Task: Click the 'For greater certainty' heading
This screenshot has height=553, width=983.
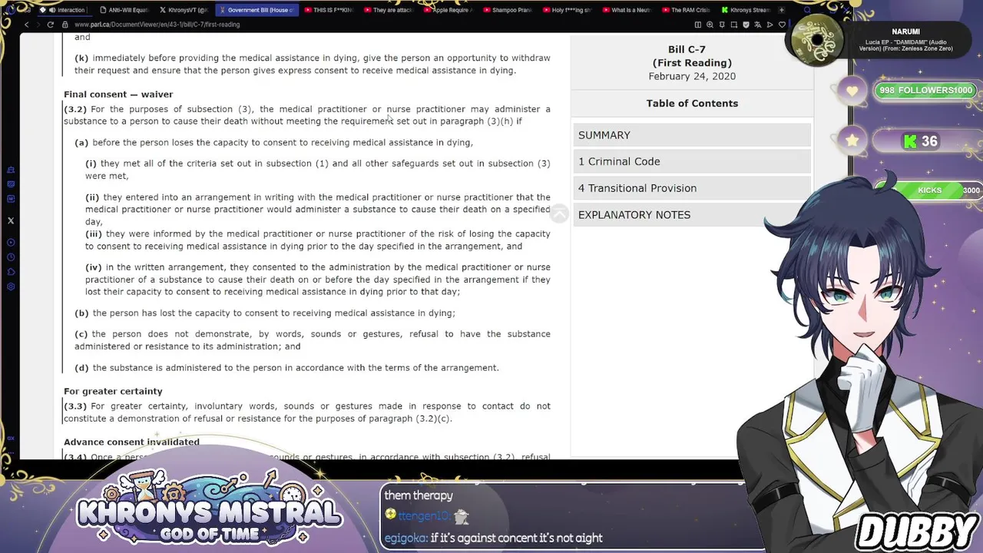Action: click(113, 392)
